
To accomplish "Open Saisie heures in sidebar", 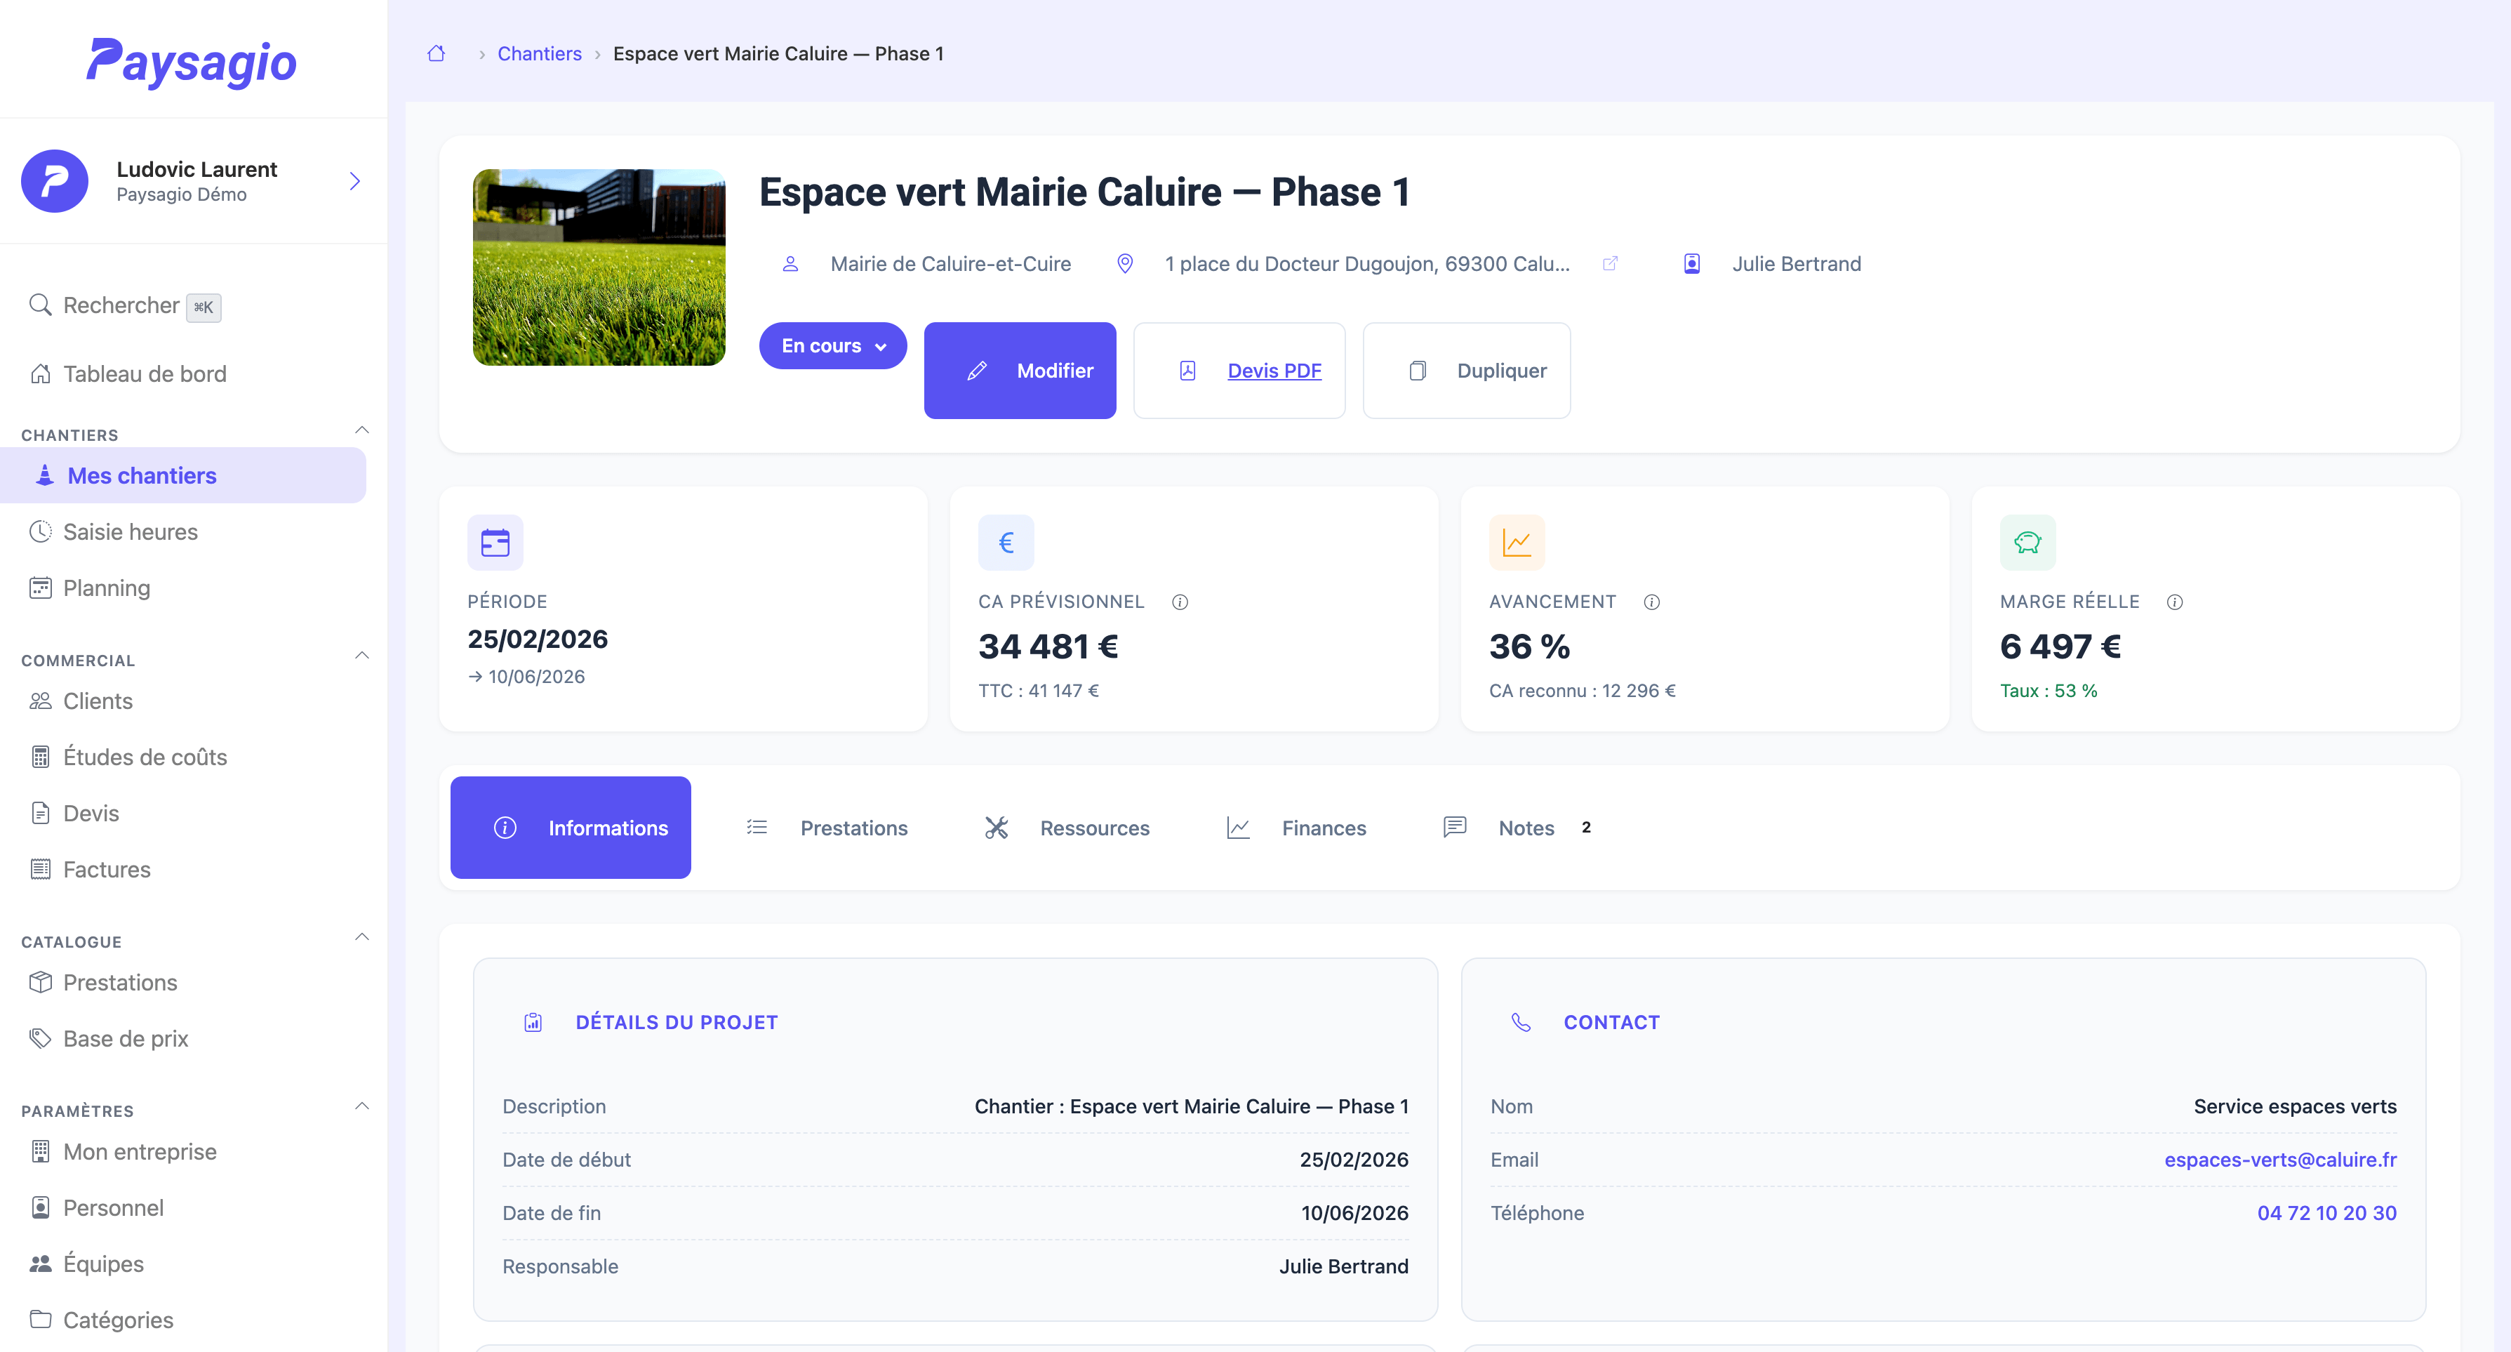I will 130,531.
